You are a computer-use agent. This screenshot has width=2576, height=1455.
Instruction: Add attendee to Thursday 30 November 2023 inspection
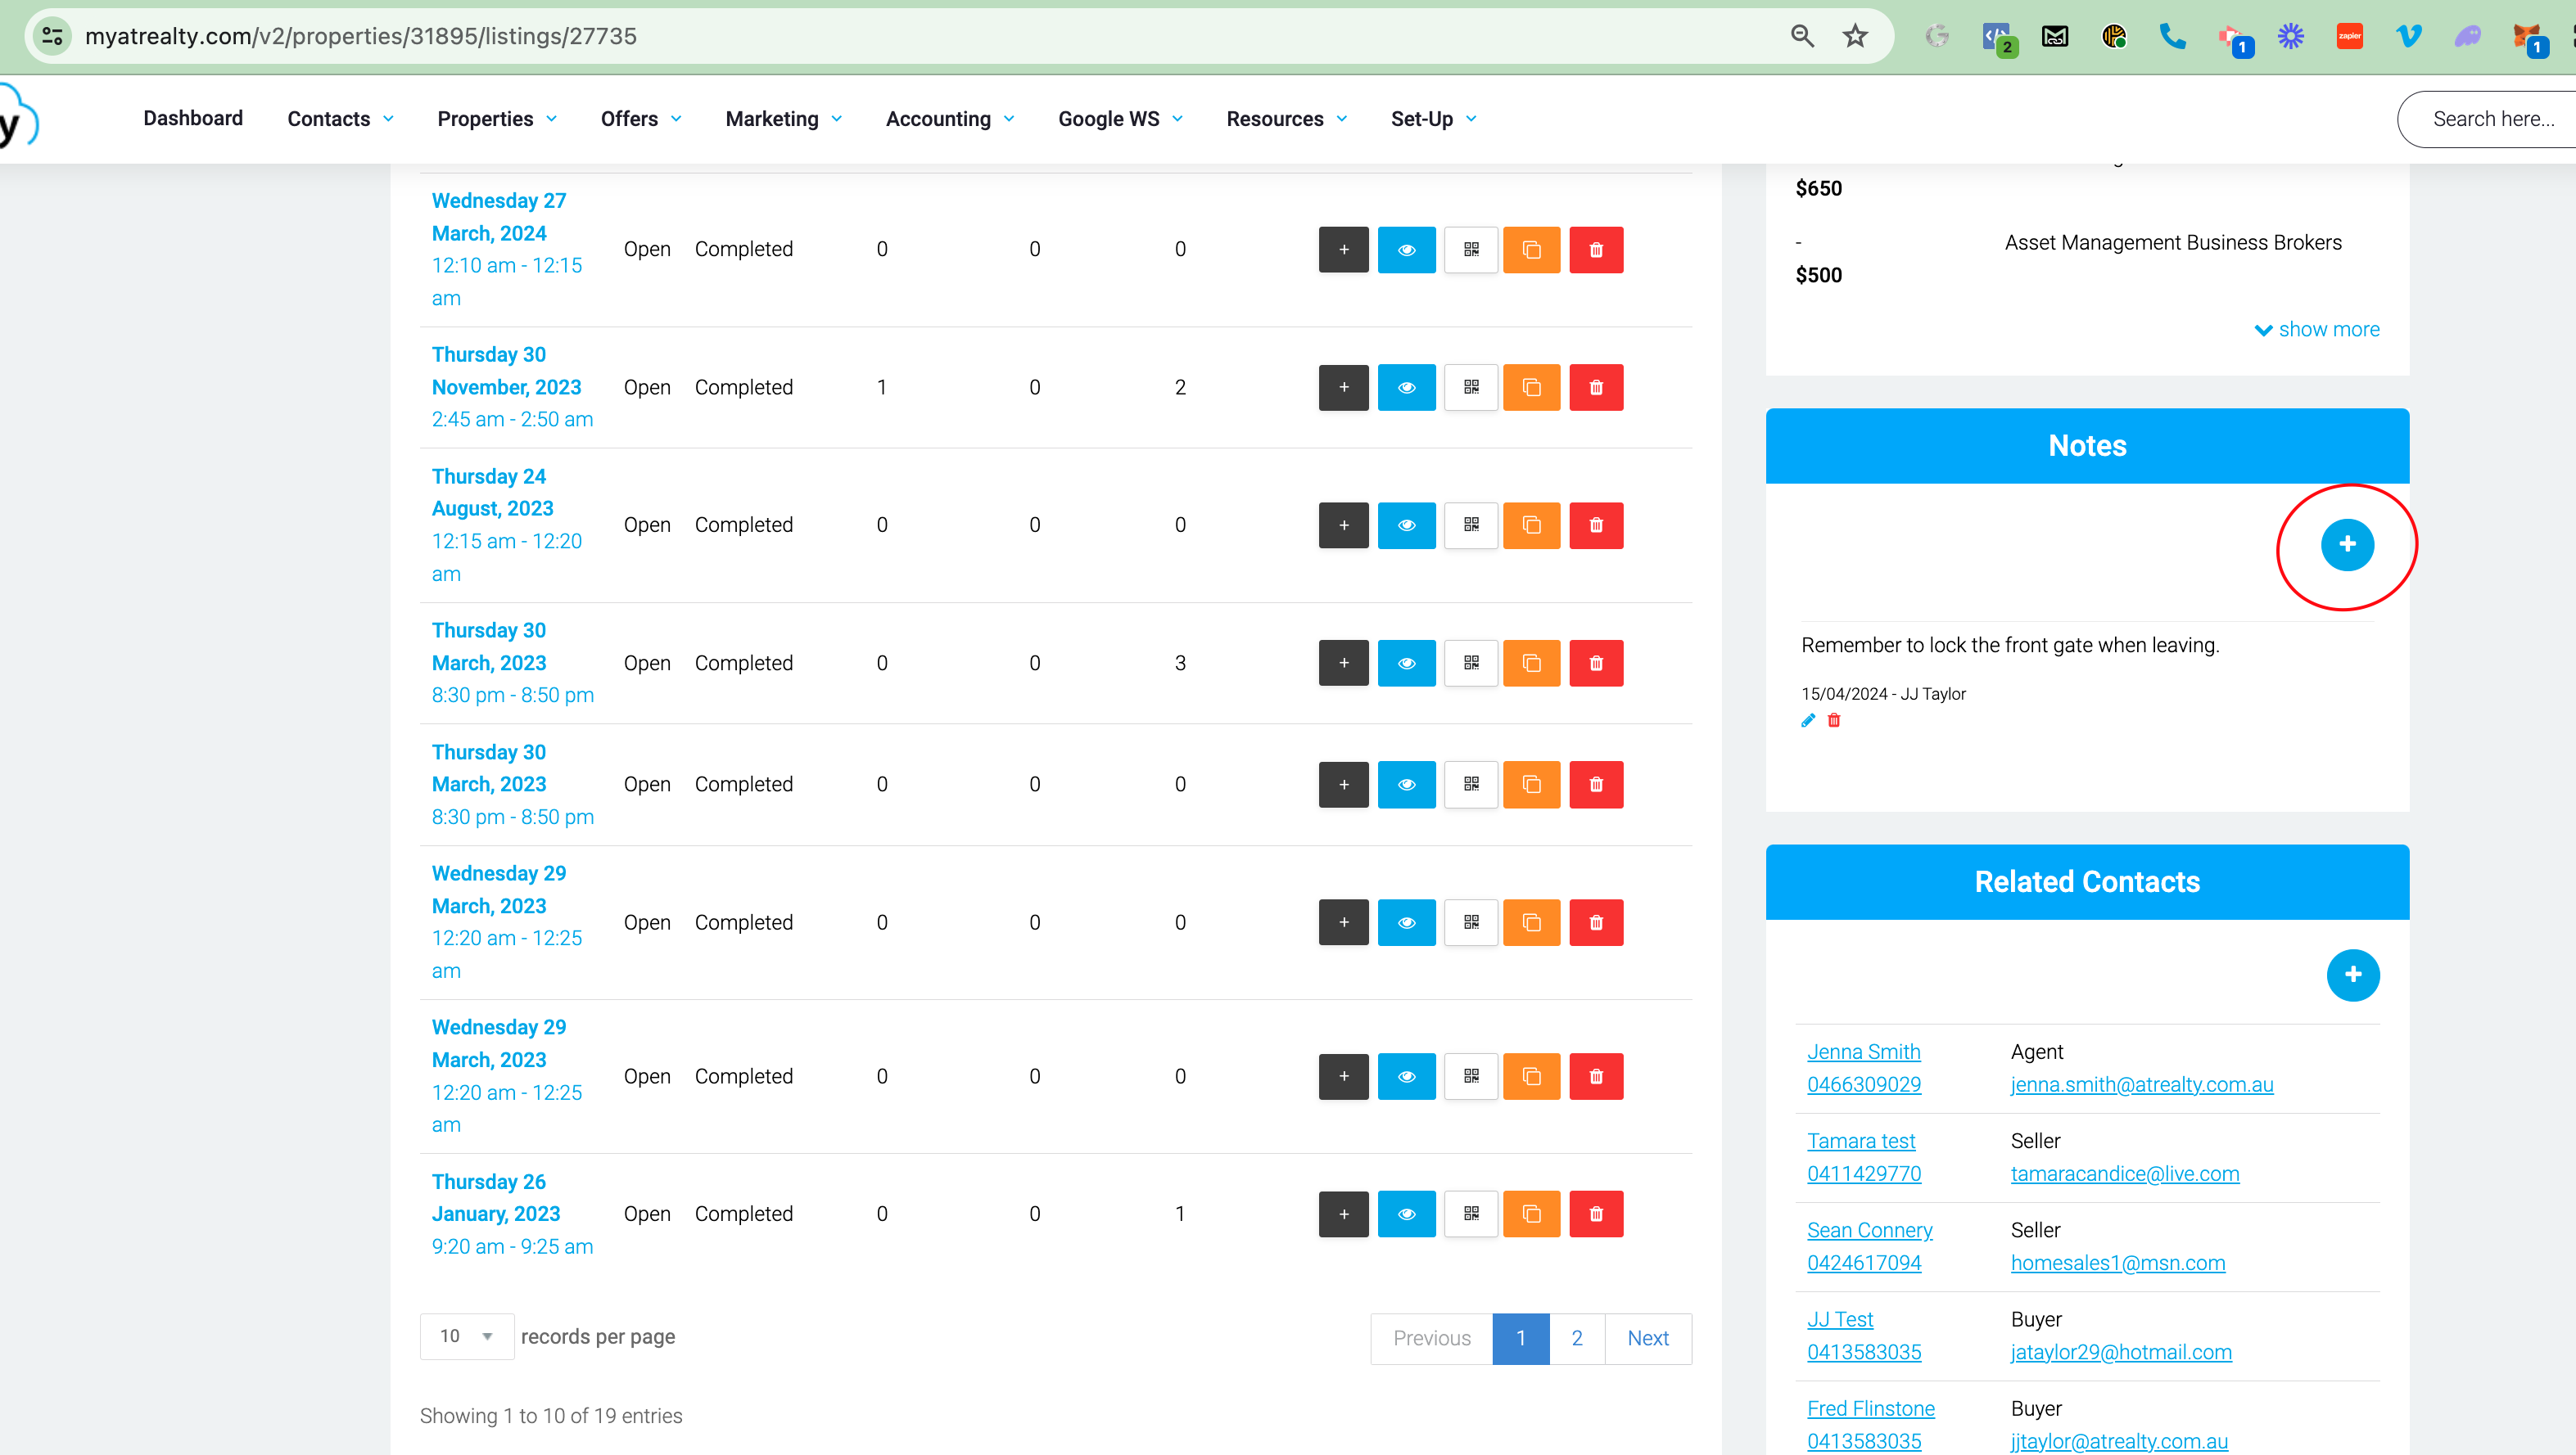point(1343,388)
